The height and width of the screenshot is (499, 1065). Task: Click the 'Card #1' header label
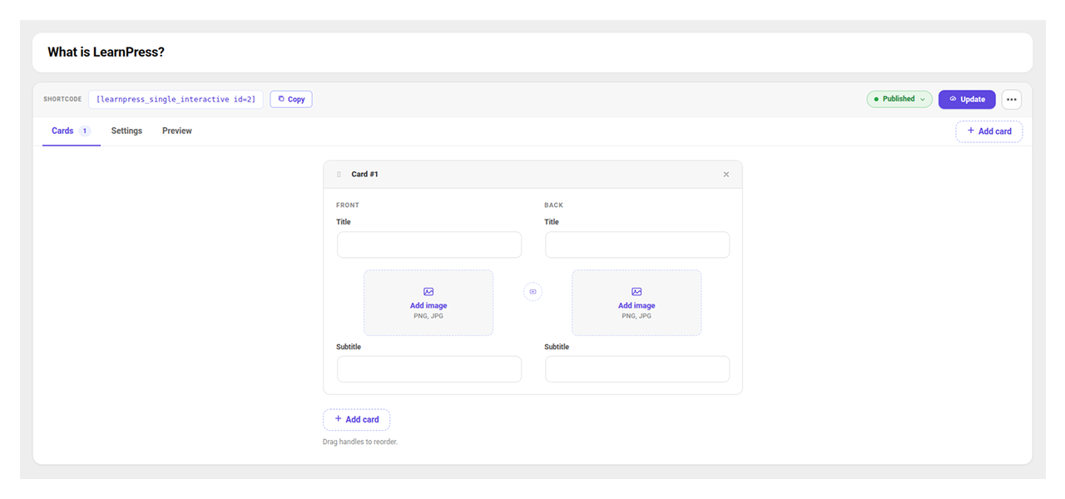click(364, 175)
